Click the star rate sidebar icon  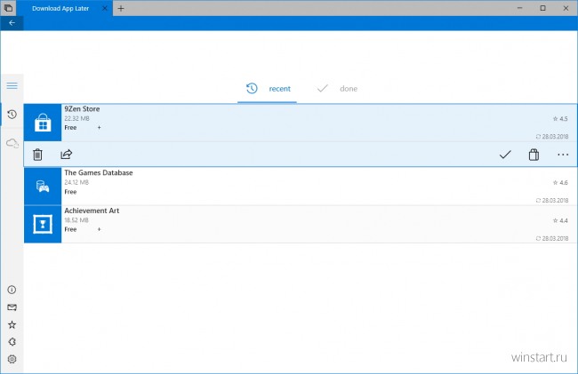[x=12, y=324]
